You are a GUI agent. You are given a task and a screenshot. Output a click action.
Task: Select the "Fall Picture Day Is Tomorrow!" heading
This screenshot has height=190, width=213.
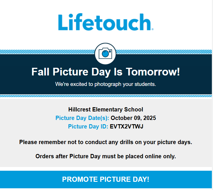coord(106,72)
